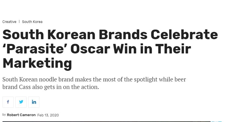Click the "by" label before the author name
Viewport: 235px width, 122px height.
tap(4, 115)
